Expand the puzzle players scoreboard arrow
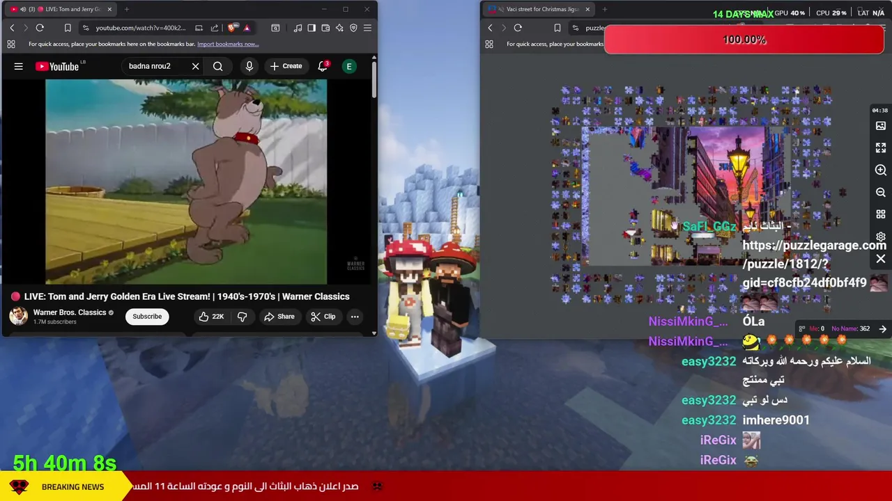This screenshot has height=501, width=892. coord(883,329)
